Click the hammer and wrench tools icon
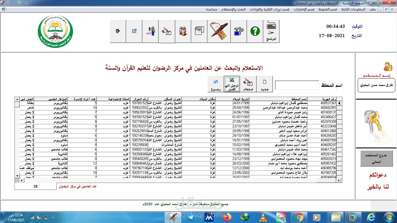 coord(238,30)
